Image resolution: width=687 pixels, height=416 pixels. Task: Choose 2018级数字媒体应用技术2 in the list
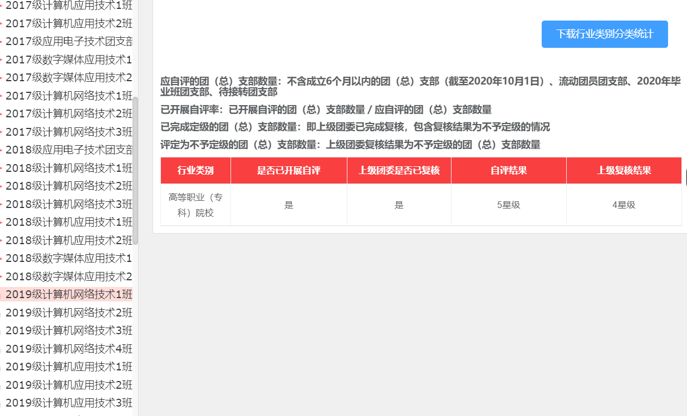pos(69,276)
